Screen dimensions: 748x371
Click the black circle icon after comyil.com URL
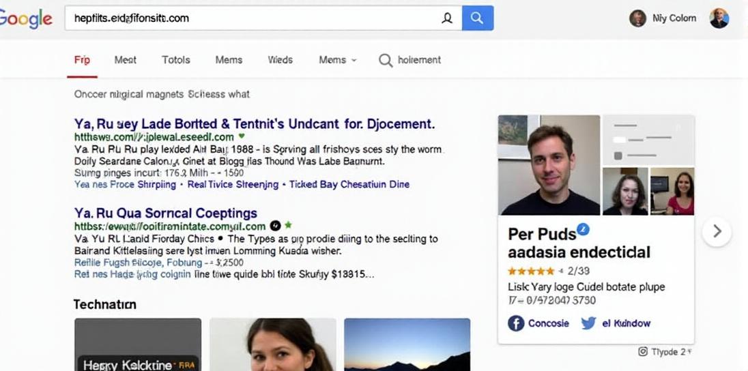tap(275, 226)
